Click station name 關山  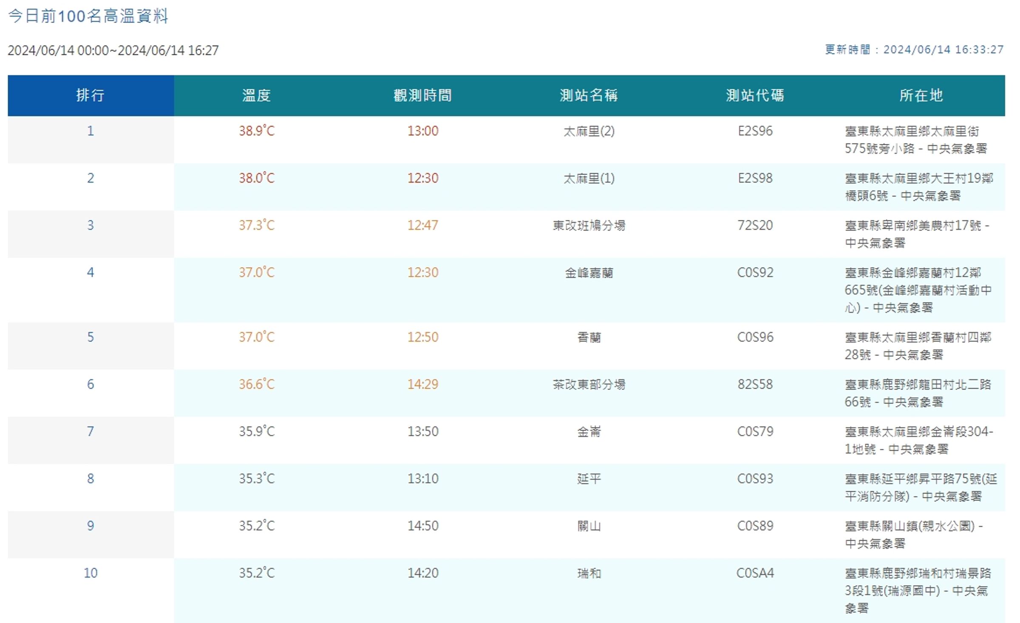[589, 526]
